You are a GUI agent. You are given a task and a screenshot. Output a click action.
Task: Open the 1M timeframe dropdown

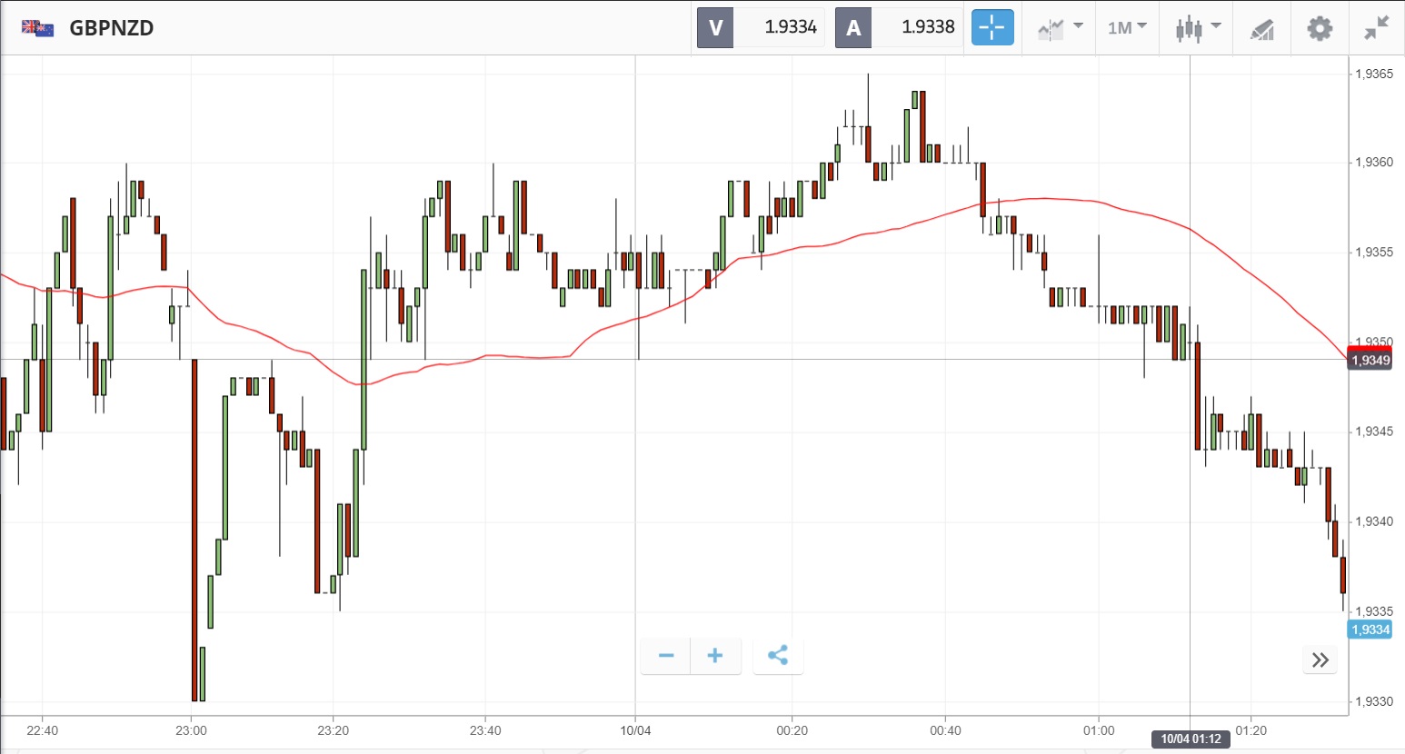tap(1127, 27)
